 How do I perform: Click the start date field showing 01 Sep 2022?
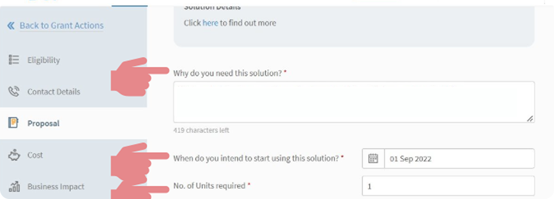tap(459, 158)
